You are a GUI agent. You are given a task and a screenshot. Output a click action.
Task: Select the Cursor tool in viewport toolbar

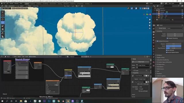click(3, 15)
